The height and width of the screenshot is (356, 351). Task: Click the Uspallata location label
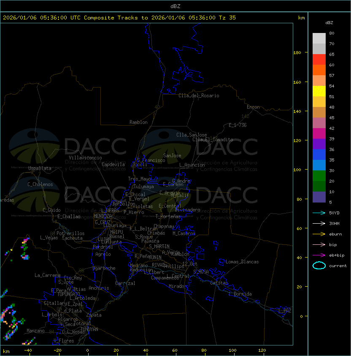[x=40, y=168]
